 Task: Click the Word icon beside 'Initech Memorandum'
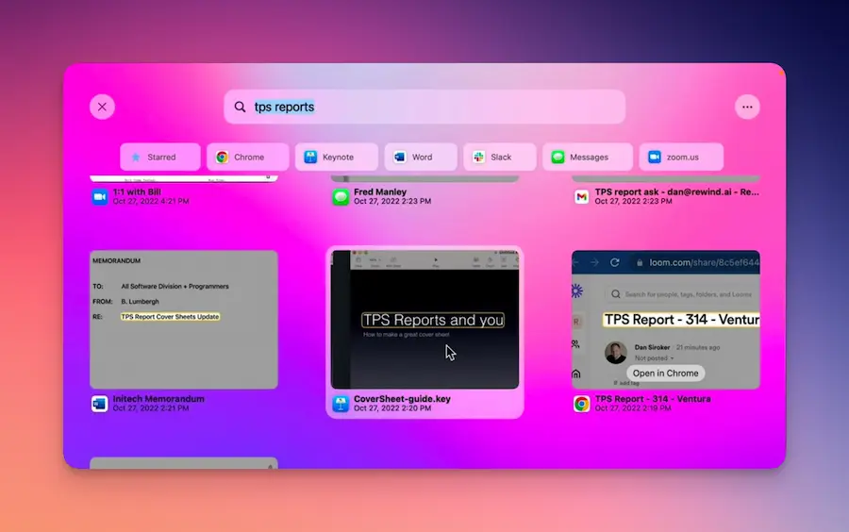point(100,404)
